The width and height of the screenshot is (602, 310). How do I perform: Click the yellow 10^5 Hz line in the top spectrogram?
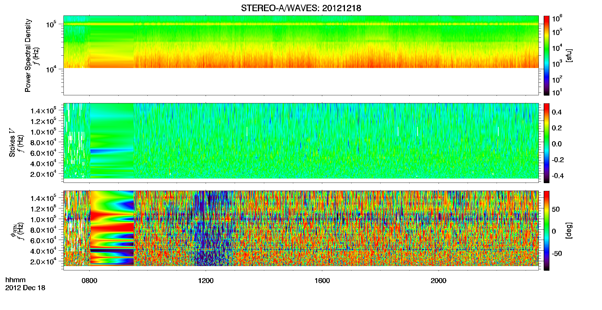(301, 24)
